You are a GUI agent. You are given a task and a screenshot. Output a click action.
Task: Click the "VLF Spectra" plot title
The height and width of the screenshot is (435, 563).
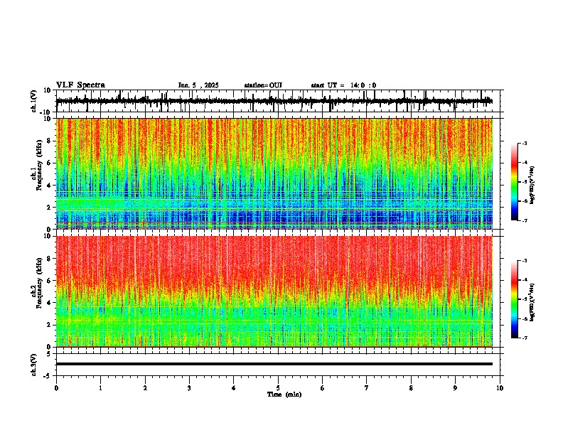point(80,85)
